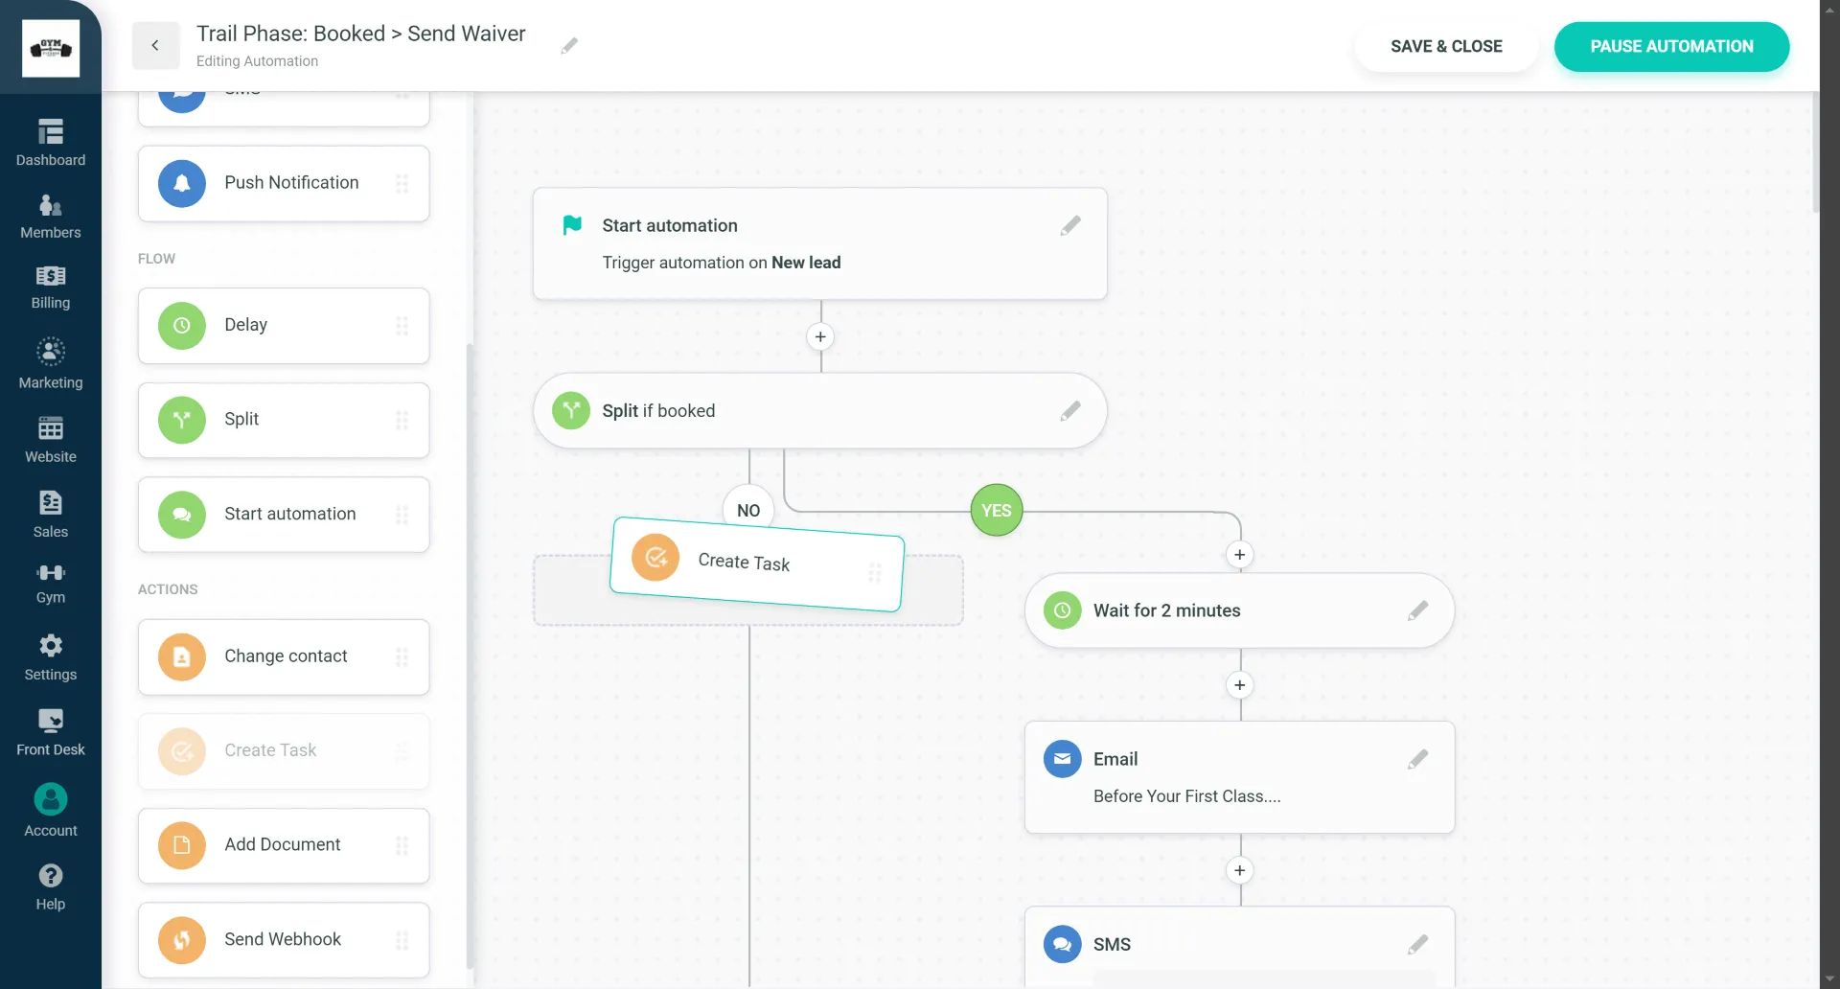
Task: Edit the Email node pencil
Action: (1418, 759)
